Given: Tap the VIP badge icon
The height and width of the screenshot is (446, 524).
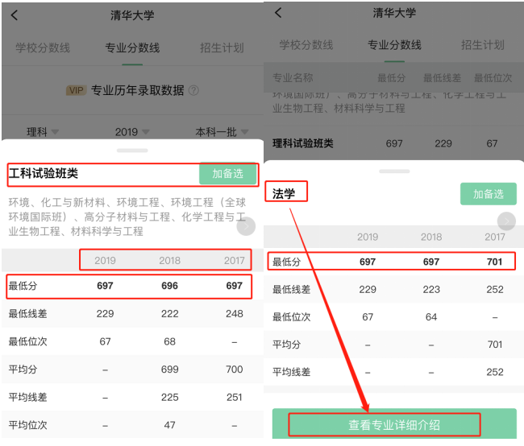Looking at the screenshot, I should 77,90.
